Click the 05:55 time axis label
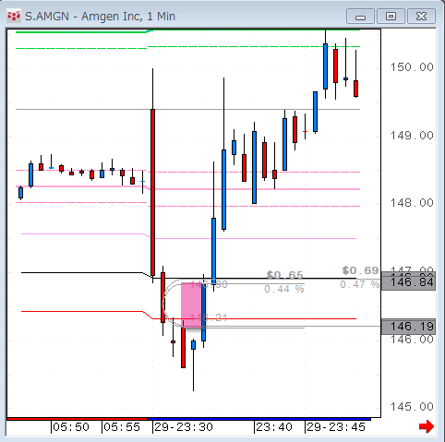The width and height of the screenshot is (445, 442). [x=122, y=427]
